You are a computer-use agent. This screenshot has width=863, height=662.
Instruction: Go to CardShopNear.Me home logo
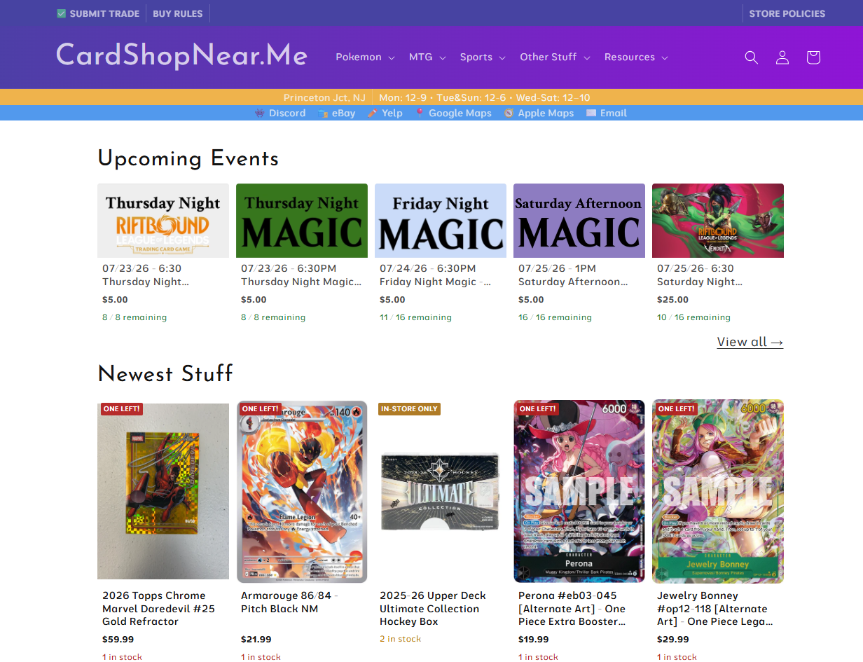182,55
